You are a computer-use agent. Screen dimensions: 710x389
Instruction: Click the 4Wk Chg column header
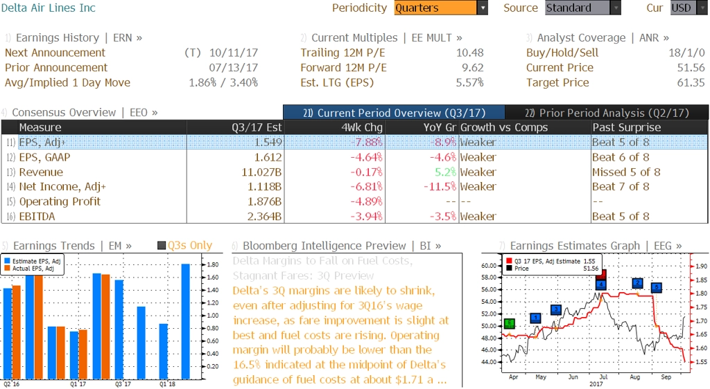click(334, 127)
